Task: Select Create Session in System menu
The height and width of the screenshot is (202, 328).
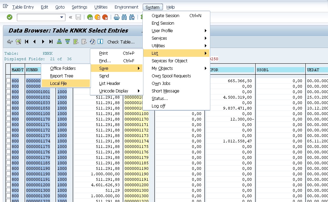Action: 177,16
